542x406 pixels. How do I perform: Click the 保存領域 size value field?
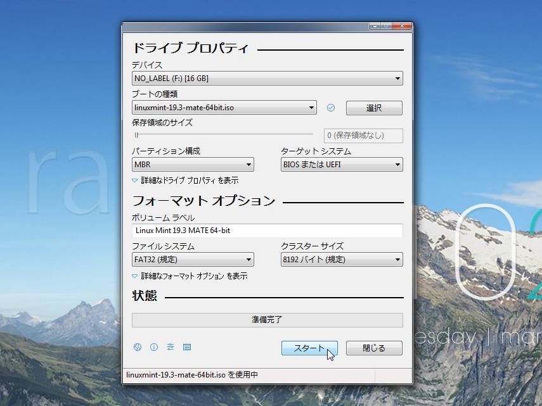[x=363, y=136]
